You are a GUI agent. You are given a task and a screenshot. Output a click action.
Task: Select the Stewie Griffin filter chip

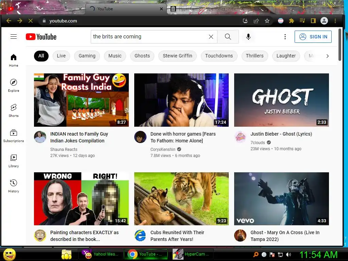pyautogui.click(x=177, y=56)
